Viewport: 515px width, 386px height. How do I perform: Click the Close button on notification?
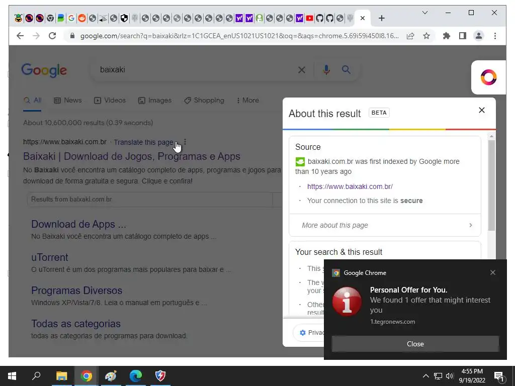pos(415,344)
